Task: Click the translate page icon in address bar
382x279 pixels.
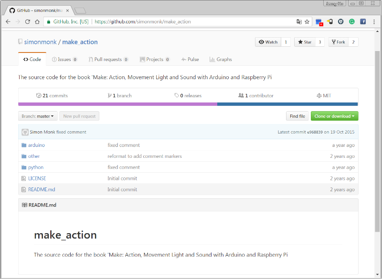Action: point(299,21)
